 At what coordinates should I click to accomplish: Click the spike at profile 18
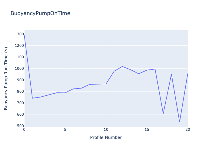(171, 74)
